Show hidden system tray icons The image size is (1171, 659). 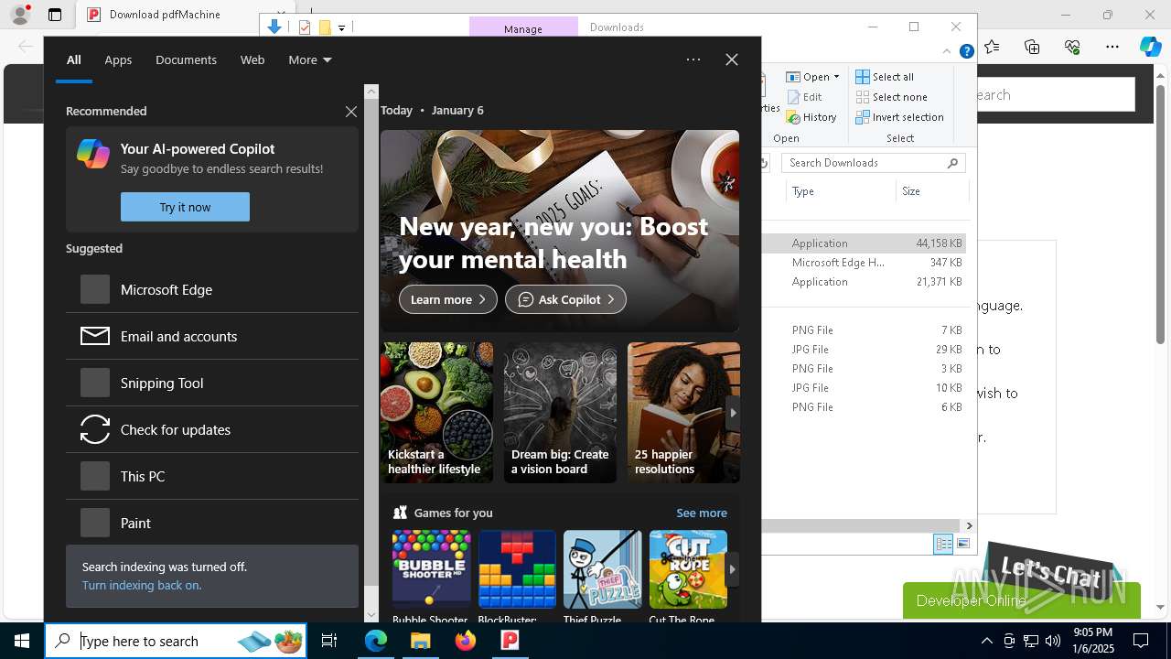point(986,641)
